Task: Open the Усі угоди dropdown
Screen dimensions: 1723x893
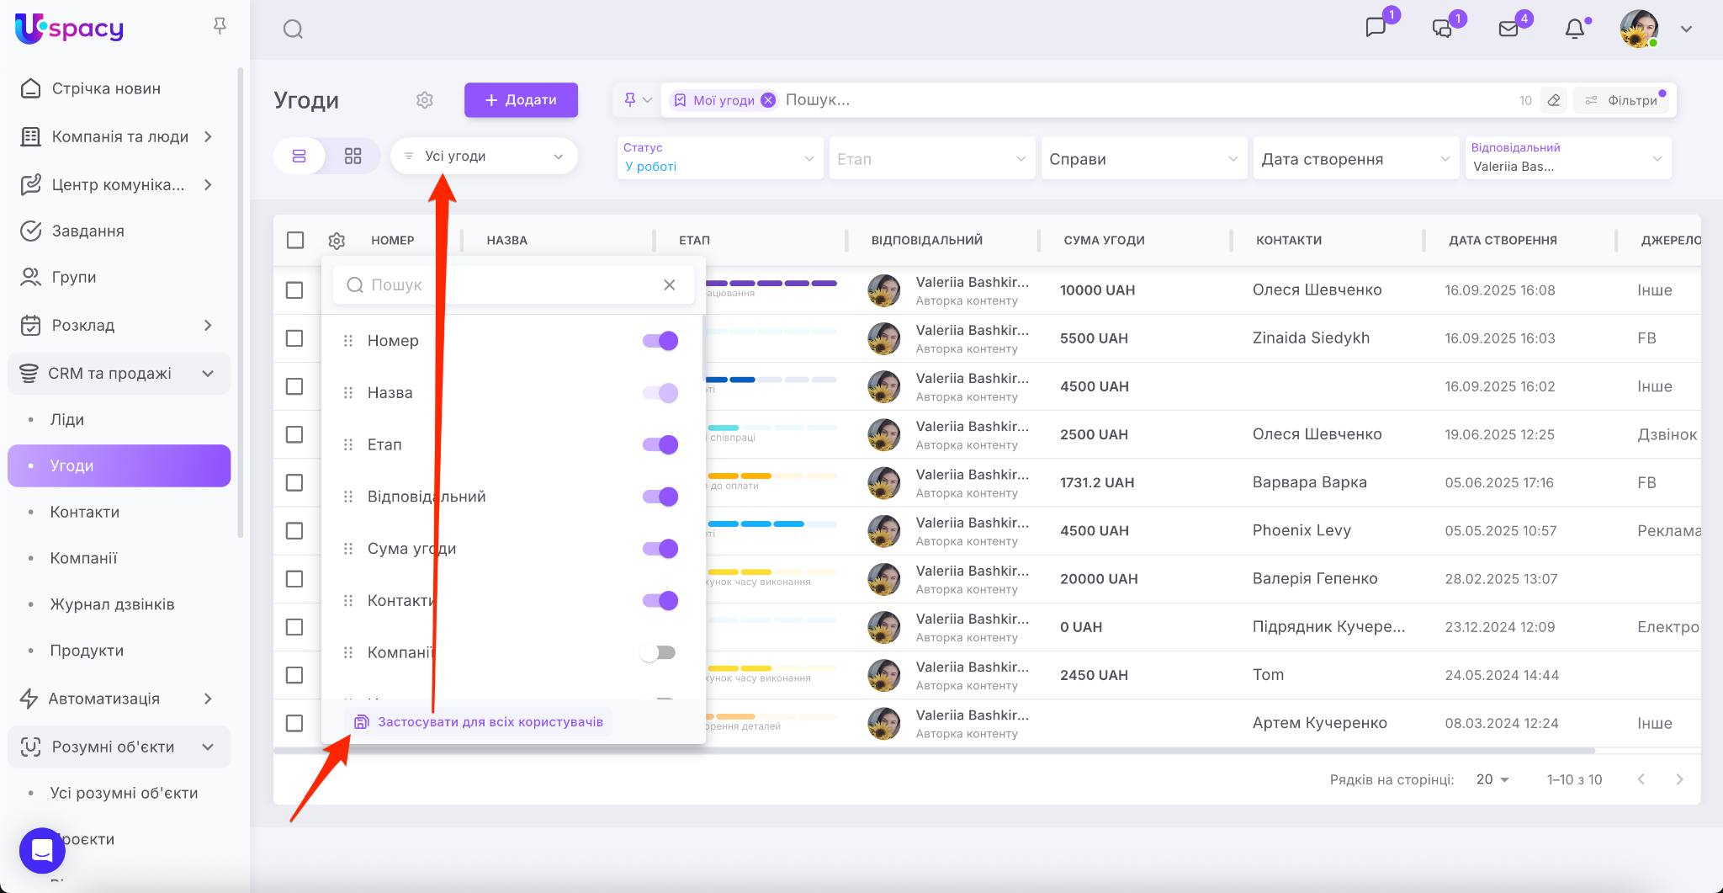Action: click(484, 157)
